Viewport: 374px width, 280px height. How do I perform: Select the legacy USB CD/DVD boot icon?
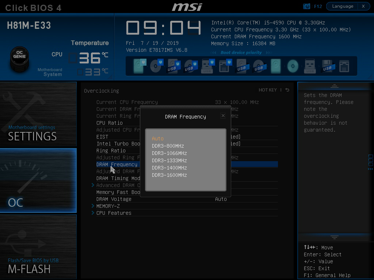[x=260, y=66]
